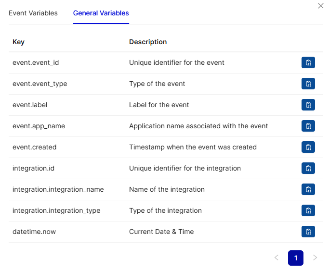The width and height of the screenshot is (329, 270).
Task: Copy the integration.integration_name variable key
Action: 308,189
